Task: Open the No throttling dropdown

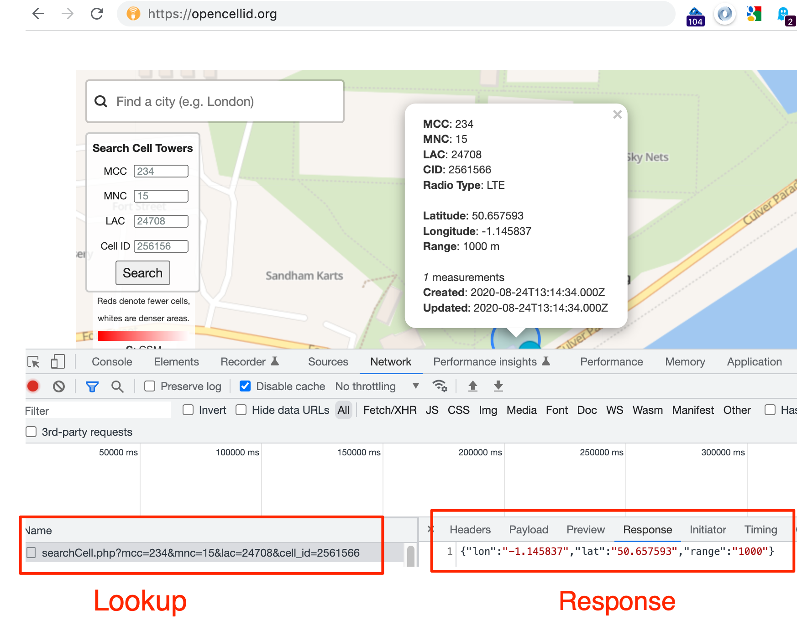Action: pyautogui.click(x=375, y=386)
